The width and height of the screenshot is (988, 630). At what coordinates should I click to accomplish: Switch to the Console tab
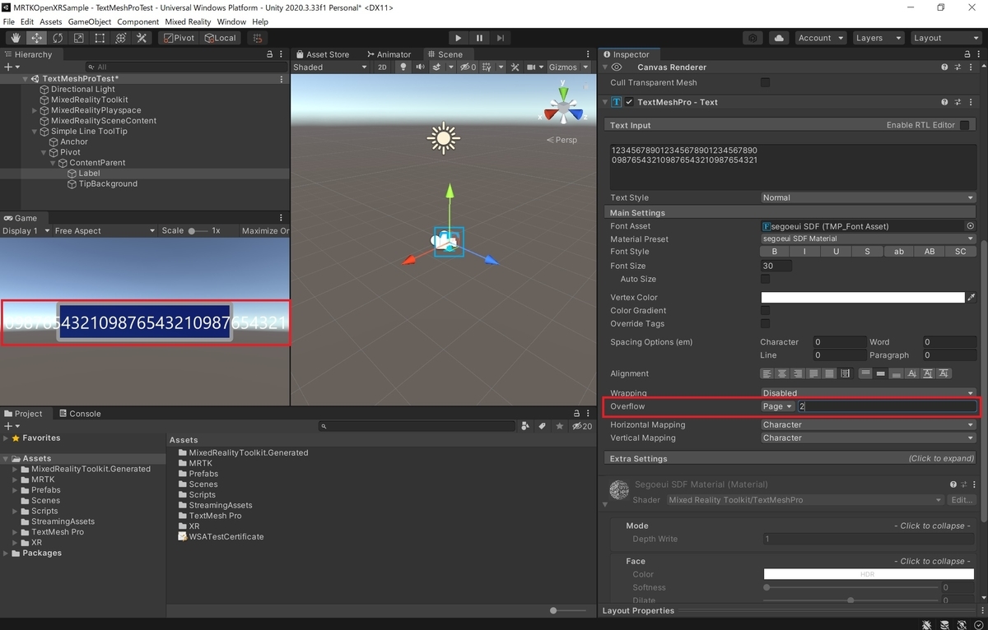pyautogui.click(x=79, y=414)
